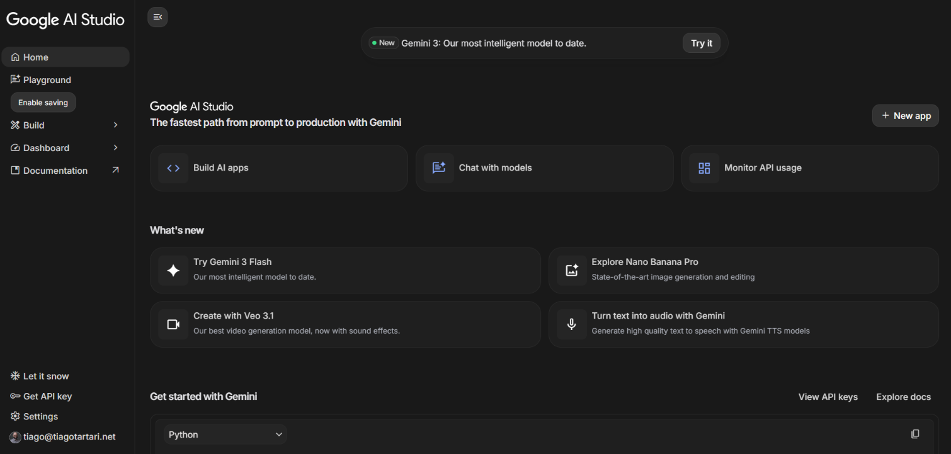Create a New app
This screenshot has width=951, height=454.
coord(905,115)
